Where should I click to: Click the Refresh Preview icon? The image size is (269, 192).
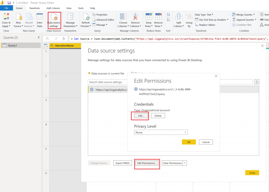[86, 17]
